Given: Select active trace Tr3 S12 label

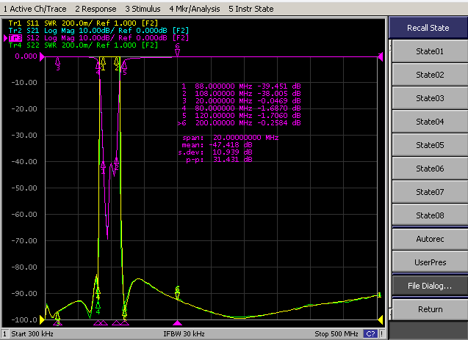Looking at the screenshot, I should click(98, 38).
